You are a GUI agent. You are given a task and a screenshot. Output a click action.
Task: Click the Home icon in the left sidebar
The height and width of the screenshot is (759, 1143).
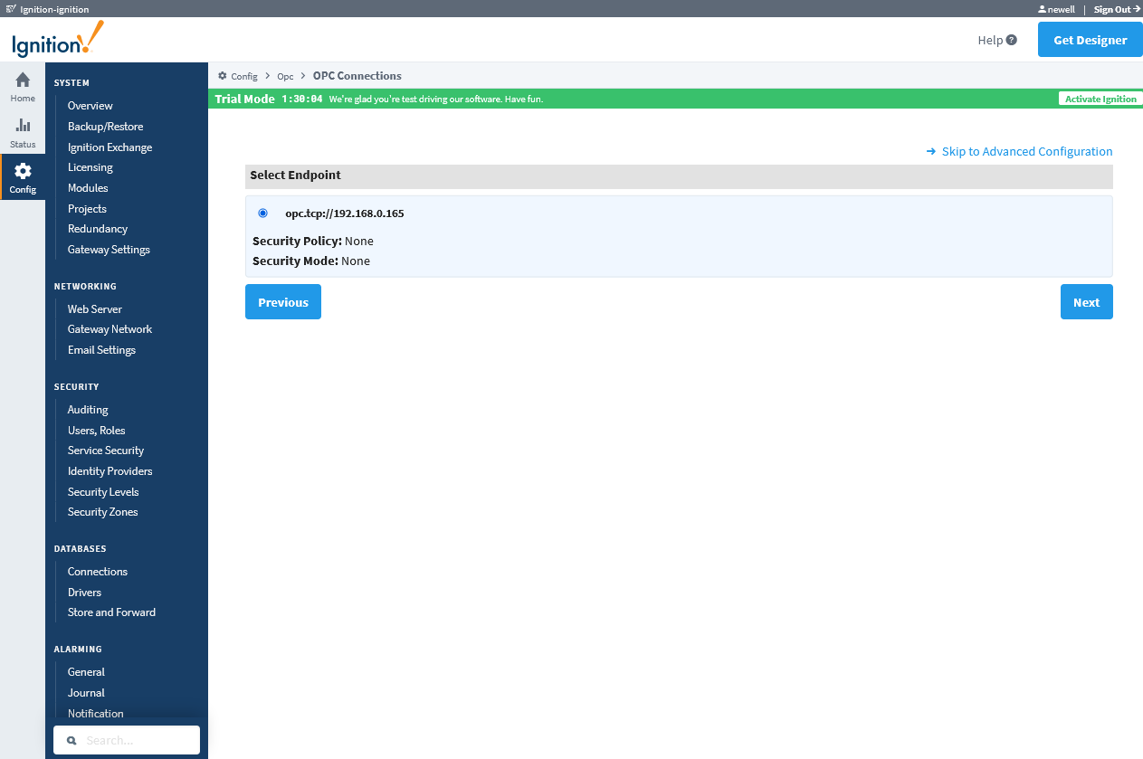pyautogui.click(x=22, y=87)
